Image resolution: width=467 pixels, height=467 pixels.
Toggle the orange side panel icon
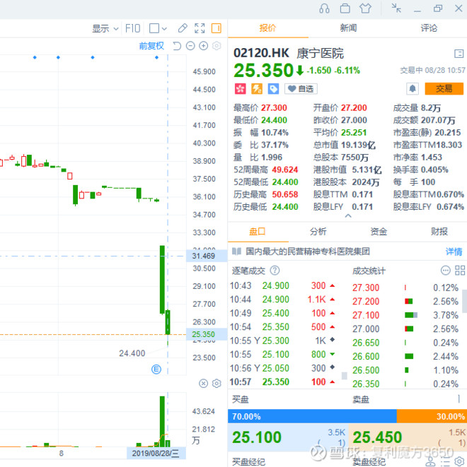pyautogui.click(x=217, y=28)
